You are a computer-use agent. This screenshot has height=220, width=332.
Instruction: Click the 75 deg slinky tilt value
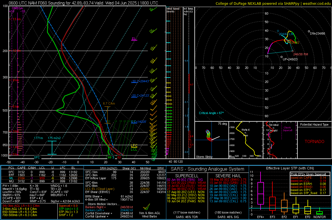tap(222, 124)
